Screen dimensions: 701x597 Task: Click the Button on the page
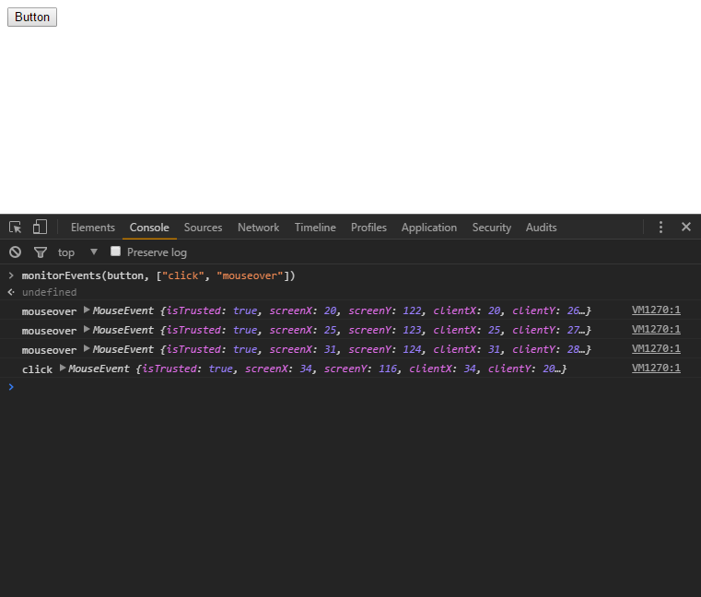(32, 17)
